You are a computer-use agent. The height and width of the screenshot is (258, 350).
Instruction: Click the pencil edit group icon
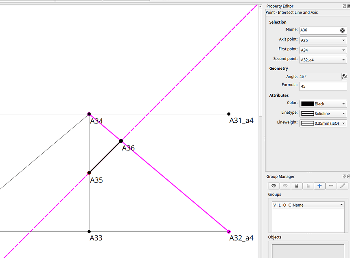coord(343,186)
